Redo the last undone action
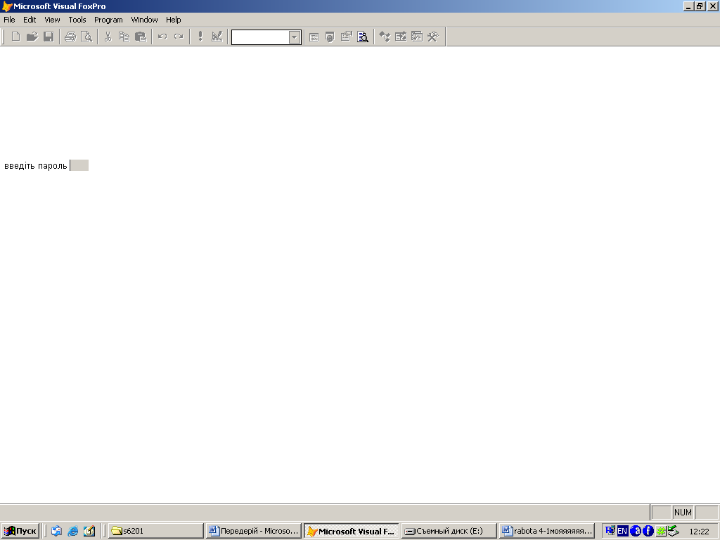 click(179, 37)
